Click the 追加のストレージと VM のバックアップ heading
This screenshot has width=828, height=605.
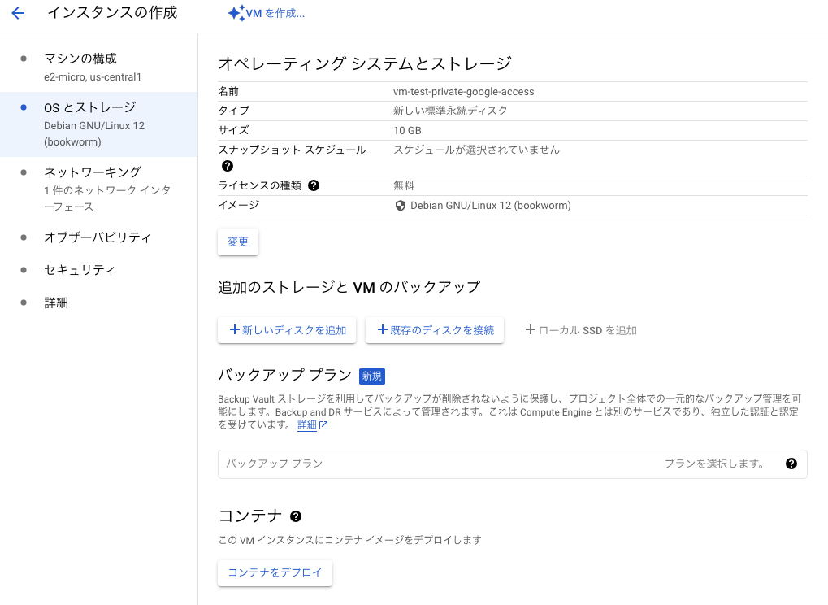coord(349,287)
